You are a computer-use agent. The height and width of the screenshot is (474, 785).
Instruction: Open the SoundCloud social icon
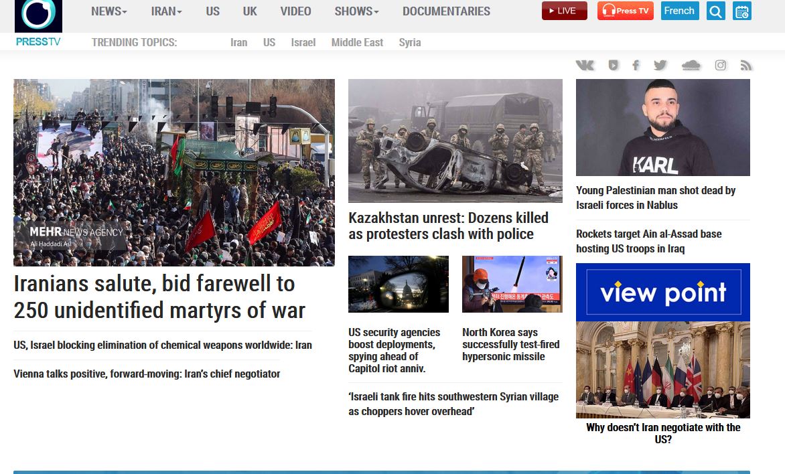pyautogui.click(x=691, y=65)
